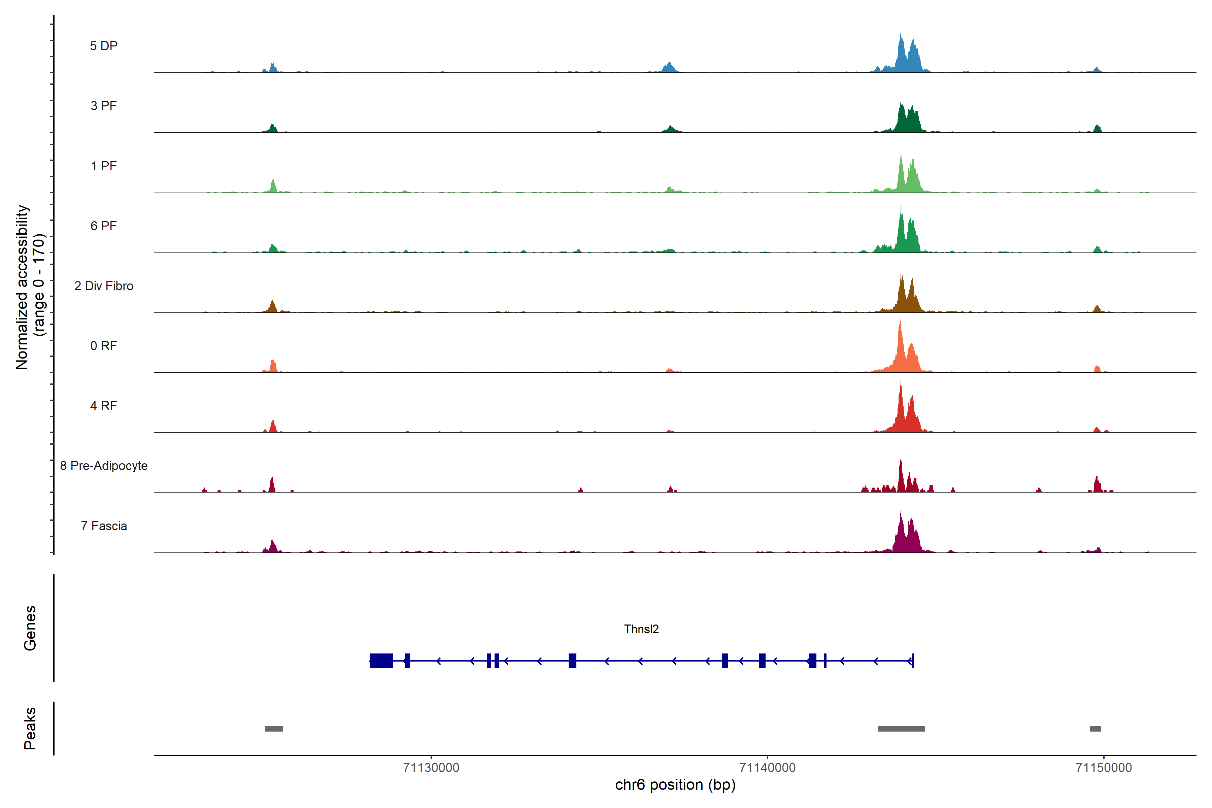Click the leftmost gray peak bar
The height and width of the screenshot is (808, 1212).
click(x=274, y=729)
